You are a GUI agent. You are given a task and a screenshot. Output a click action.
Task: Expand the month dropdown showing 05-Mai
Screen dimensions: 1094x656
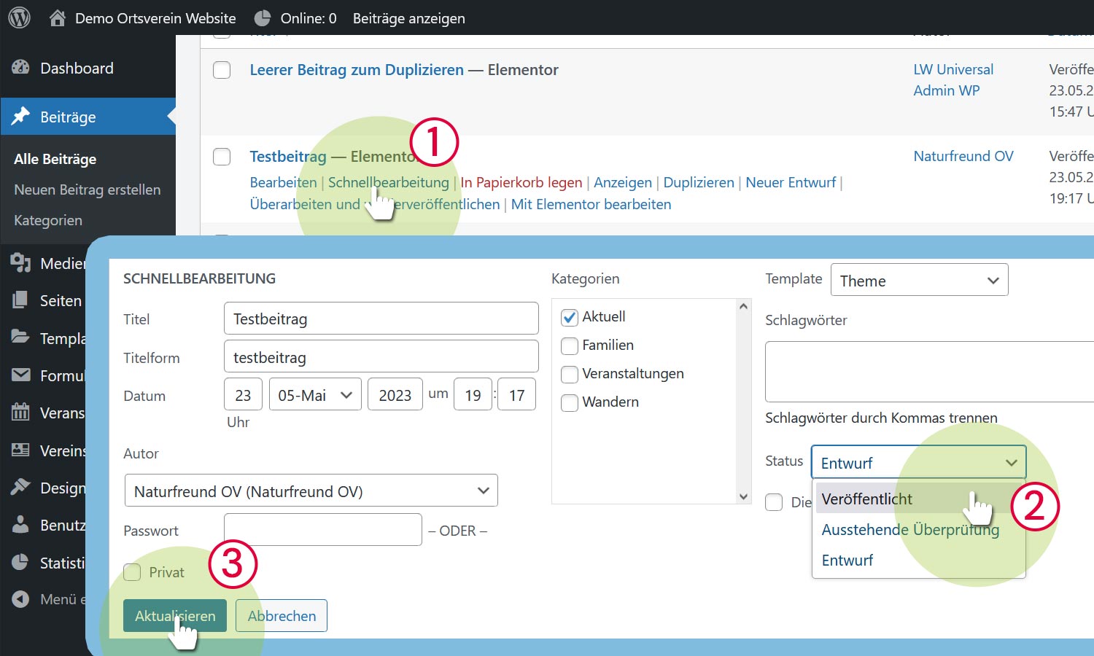315,395
